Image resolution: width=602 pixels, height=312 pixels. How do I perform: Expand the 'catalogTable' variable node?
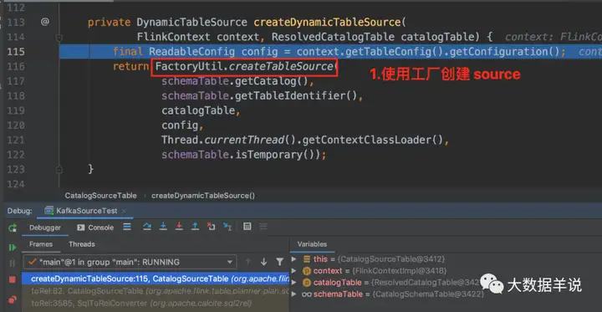pos(293,283)
